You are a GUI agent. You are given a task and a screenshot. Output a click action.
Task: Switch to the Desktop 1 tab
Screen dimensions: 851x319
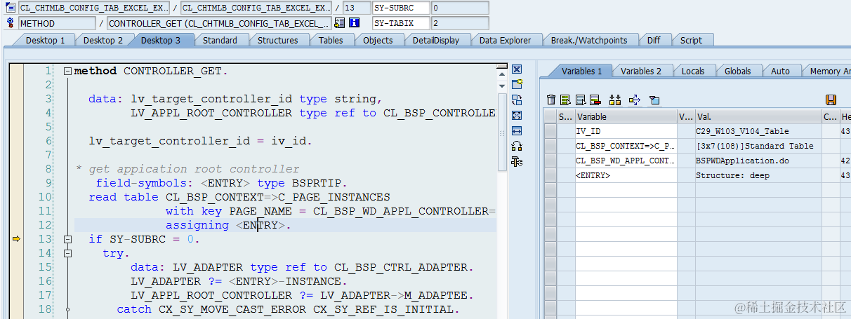45,40
